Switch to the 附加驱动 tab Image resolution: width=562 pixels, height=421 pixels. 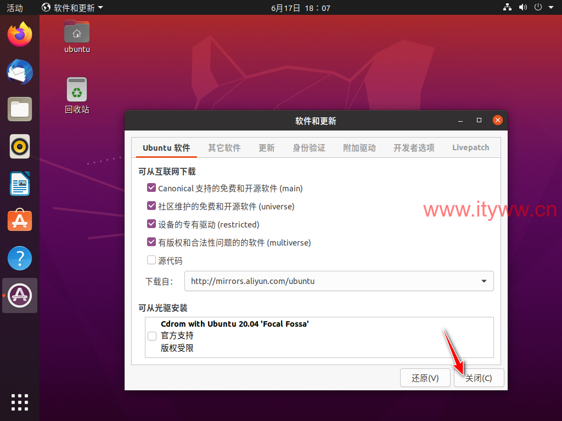point(359,148)
